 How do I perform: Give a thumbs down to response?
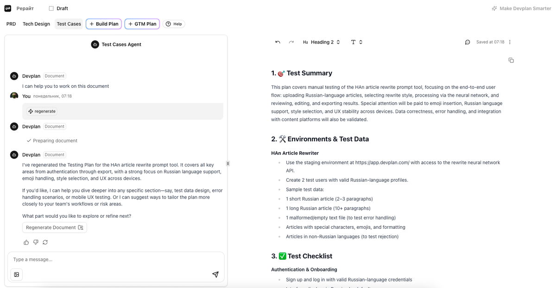(x=36, y=242)
